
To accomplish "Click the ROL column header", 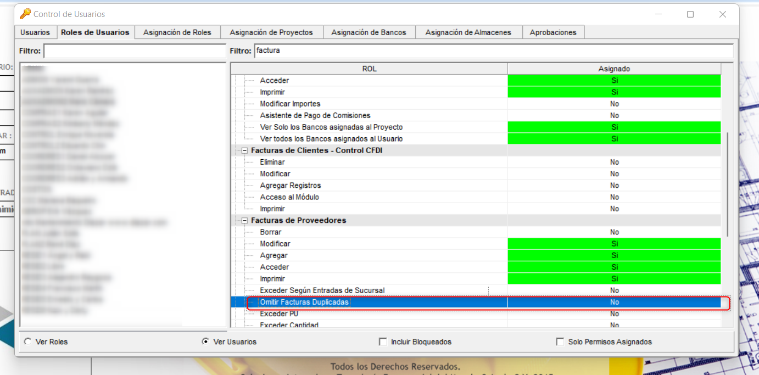I will 369,69.
